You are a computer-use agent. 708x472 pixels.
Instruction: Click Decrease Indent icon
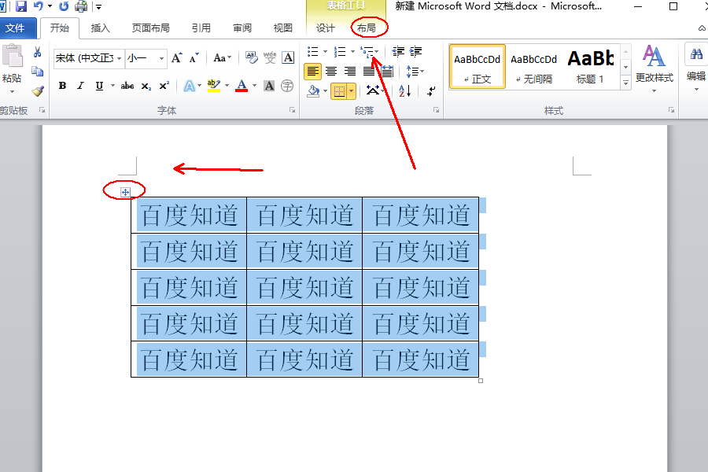coord(398,51)
